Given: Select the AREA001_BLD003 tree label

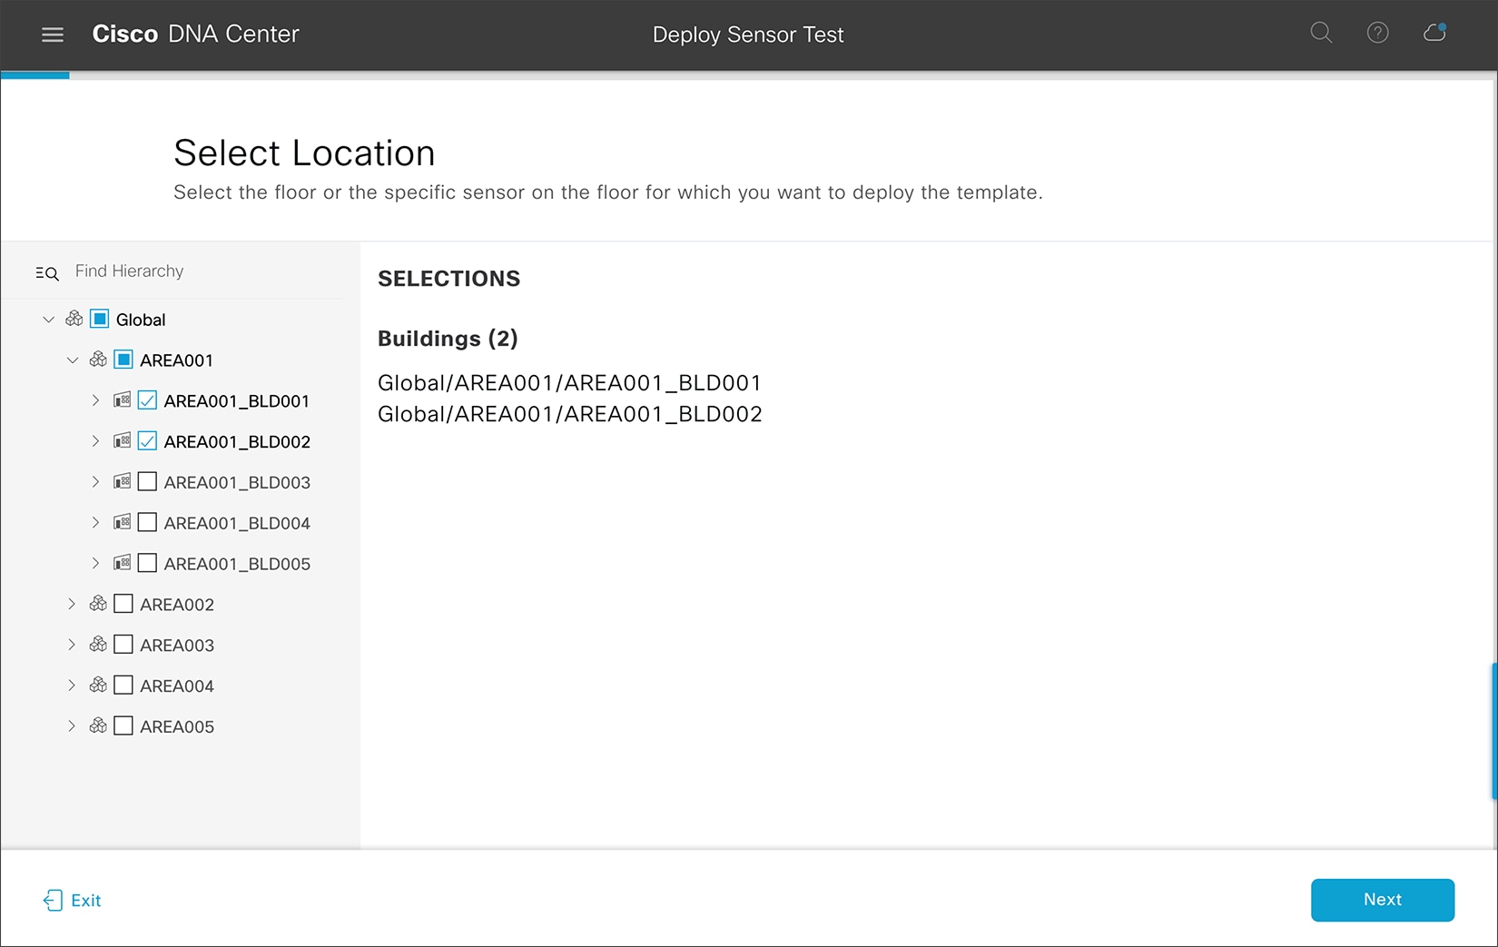Looking at the screenshot, I should coord(237,483).
